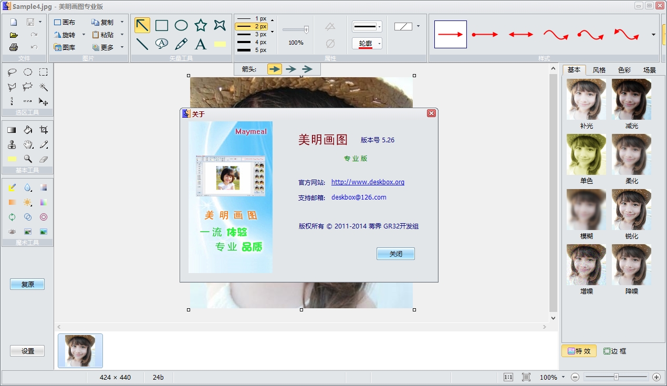Select the straight line vector tool
Screen dimensions: 667x386
click(142, 44)
